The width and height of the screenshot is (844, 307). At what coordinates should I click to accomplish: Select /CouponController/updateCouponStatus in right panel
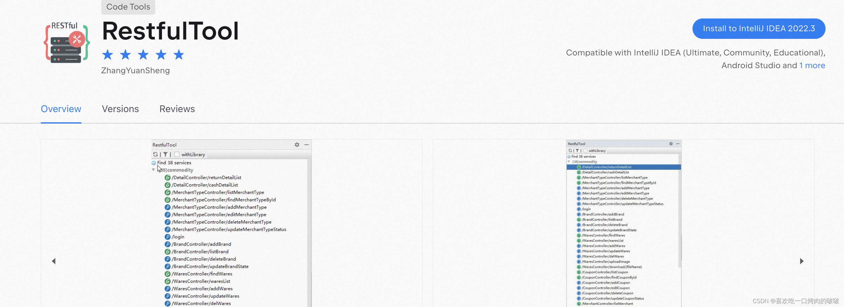[x=613, y=298]
